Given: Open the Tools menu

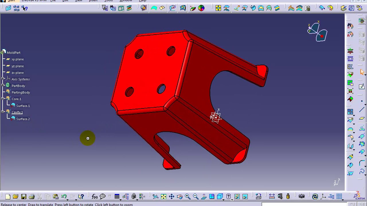Looking at the screenshot, I should click(x=108, y=1).
